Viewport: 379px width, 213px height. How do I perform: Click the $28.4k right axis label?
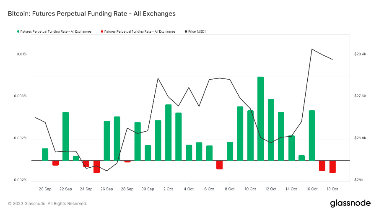point(360,55)
